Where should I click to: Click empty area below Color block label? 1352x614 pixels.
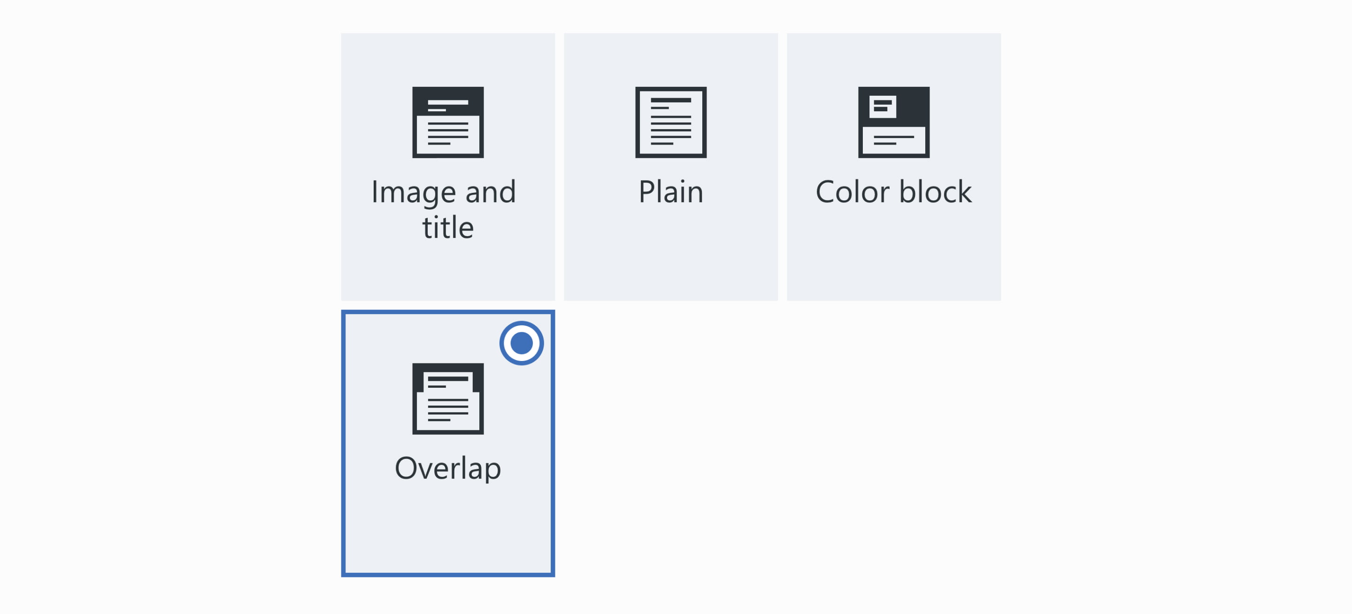[893, 252]
